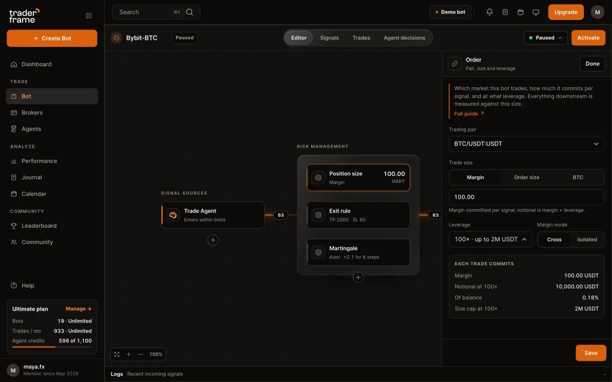This screenshot has width=612, height=382.
Task: Switch to the Signals tab
Action: (x=329, y=38)
